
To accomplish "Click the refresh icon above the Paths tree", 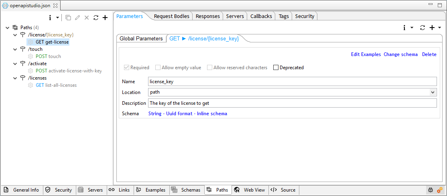I will [x=95, y=18].
